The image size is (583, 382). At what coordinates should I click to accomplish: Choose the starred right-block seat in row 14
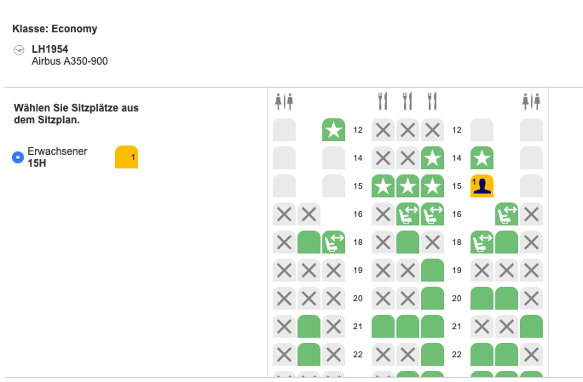pyautogui.click(x=482, y=158)
